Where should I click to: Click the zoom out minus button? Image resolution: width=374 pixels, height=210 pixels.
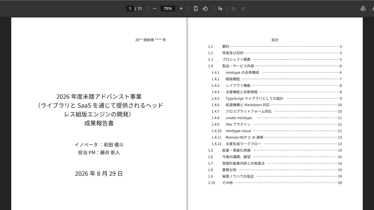click(154, 9)
